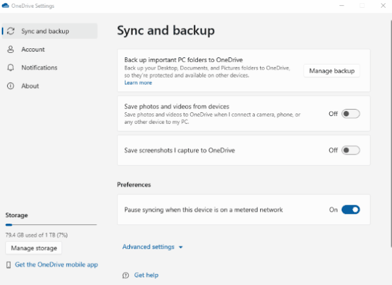Toggle Save photos and videos from devices
The width and height of the screenshot is (392, 285).
point(350,113)
